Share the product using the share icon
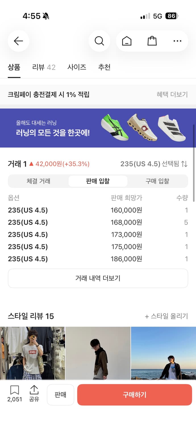The height and width of the screenshot is (426, 196). [x=34, y=391]
